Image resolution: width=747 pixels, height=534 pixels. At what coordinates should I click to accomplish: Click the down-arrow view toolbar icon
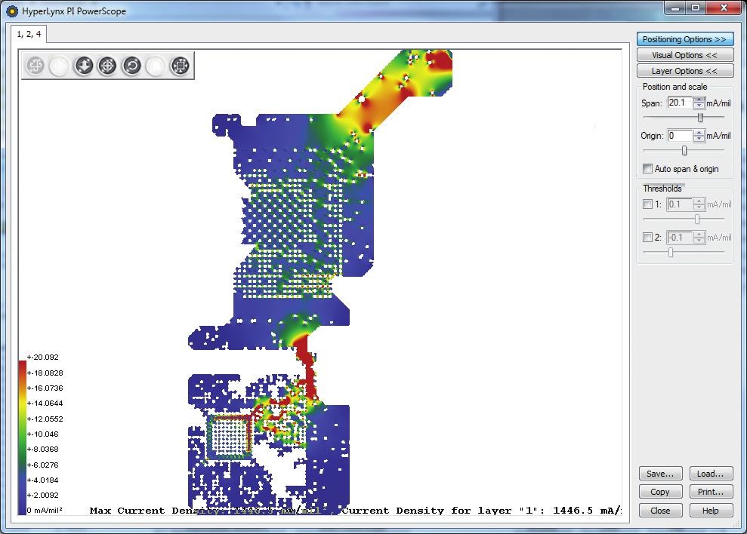83,66
